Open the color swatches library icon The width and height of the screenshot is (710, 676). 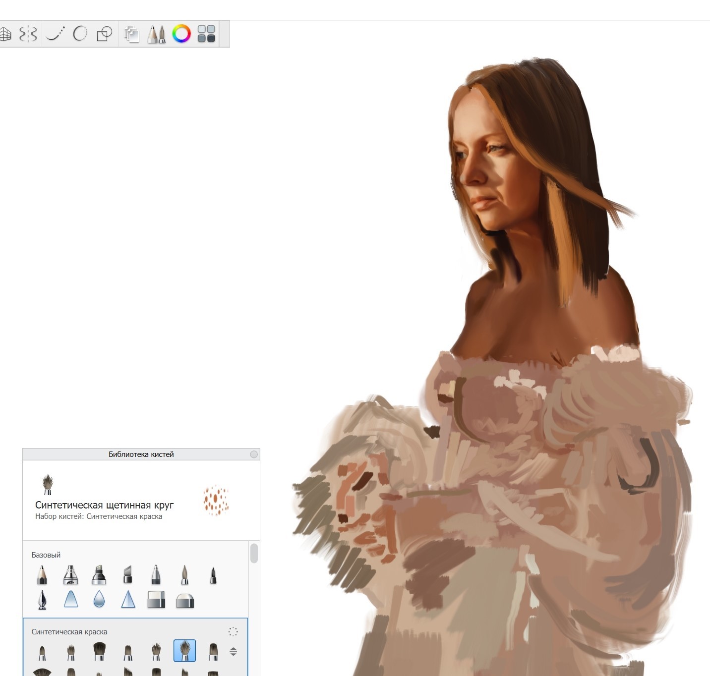pyautogui.click(x=206, y=34)
